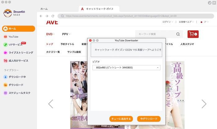Click the 今ダウンロード button

click(x=149, y=119)
